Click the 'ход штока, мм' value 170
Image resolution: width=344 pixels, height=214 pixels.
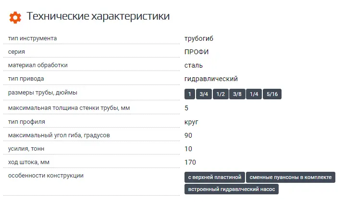point(190,162)
